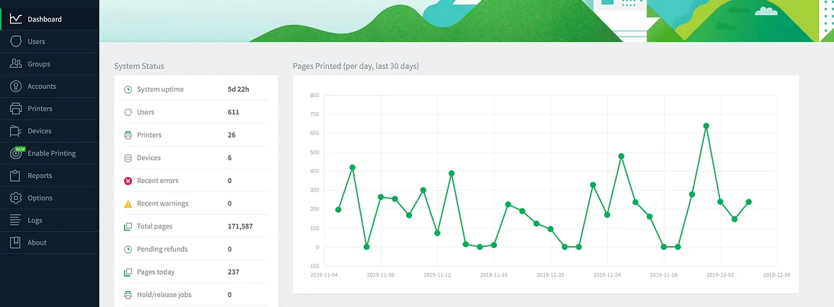Select the Groups people icon
This screenshot has height=307, width=834.
click(x=16, y=63)
